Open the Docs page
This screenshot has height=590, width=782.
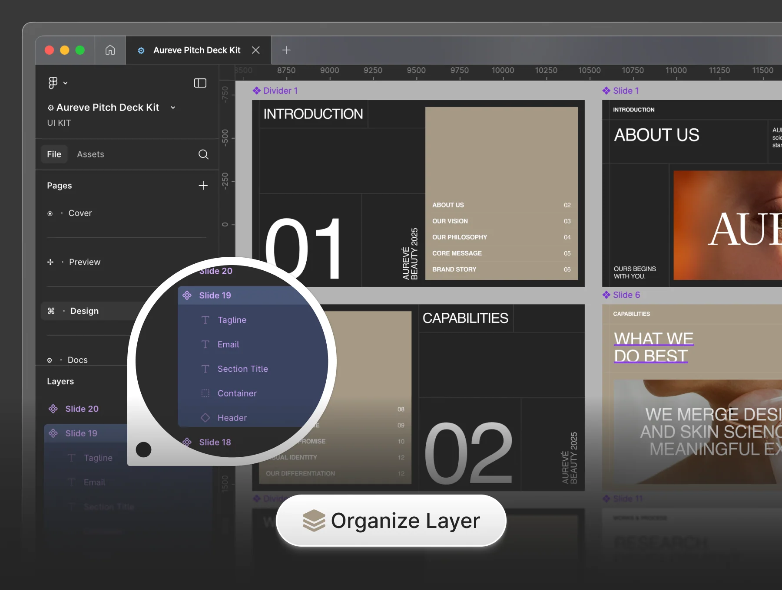click(x=78, y=360)
